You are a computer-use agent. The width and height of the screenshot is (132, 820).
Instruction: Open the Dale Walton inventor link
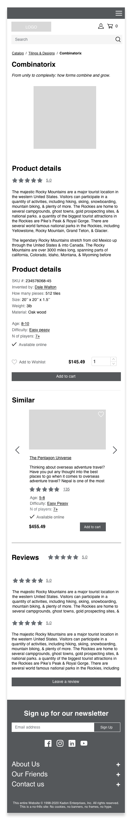(46, 287)
